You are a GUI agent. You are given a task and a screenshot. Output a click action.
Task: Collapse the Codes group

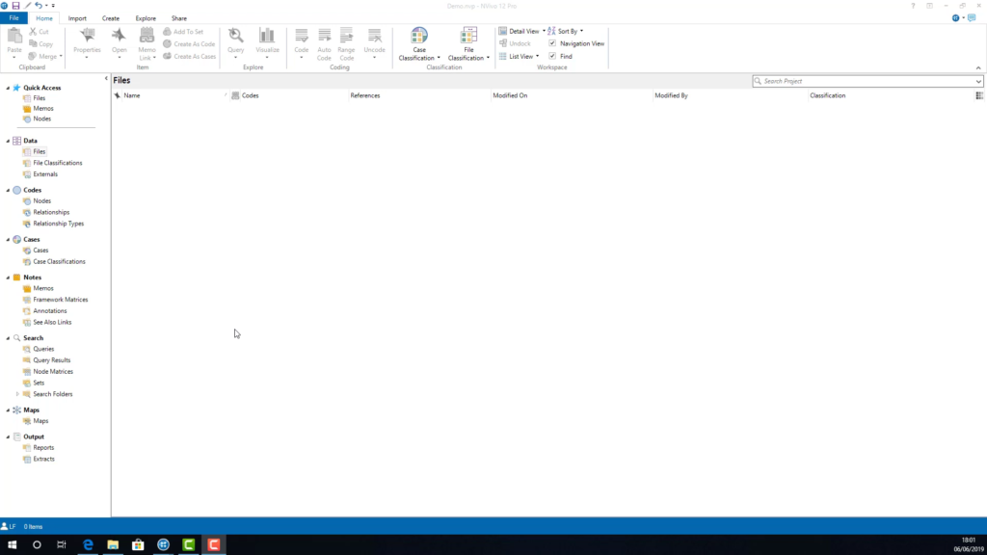click(x=8, y=190)
